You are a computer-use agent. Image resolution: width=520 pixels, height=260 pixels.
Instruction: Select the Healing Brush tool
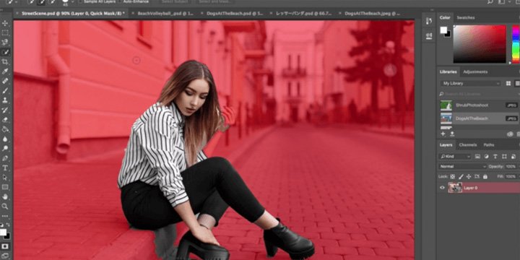[5, 81]
